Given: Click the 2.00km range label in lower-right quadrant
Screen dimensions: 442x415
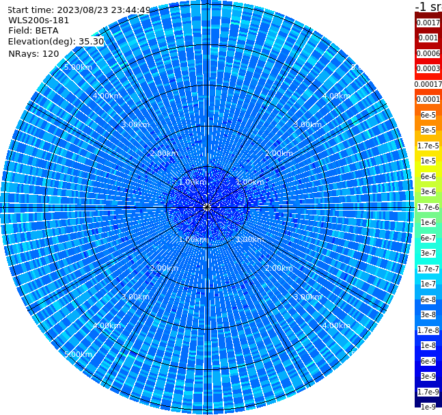Looking at the screenshot, I should pos(279,268).
